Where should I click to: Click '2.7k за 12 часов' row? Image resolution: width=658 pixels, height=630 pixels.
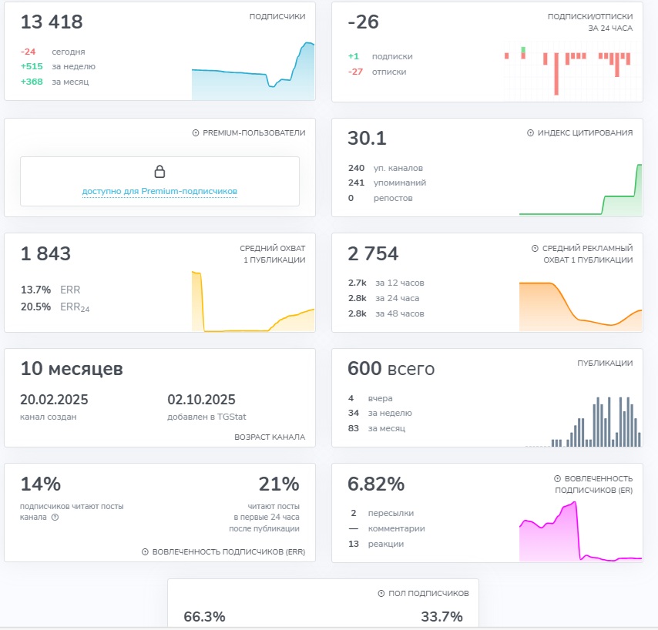pyautogui.click(x=386, y=283)
